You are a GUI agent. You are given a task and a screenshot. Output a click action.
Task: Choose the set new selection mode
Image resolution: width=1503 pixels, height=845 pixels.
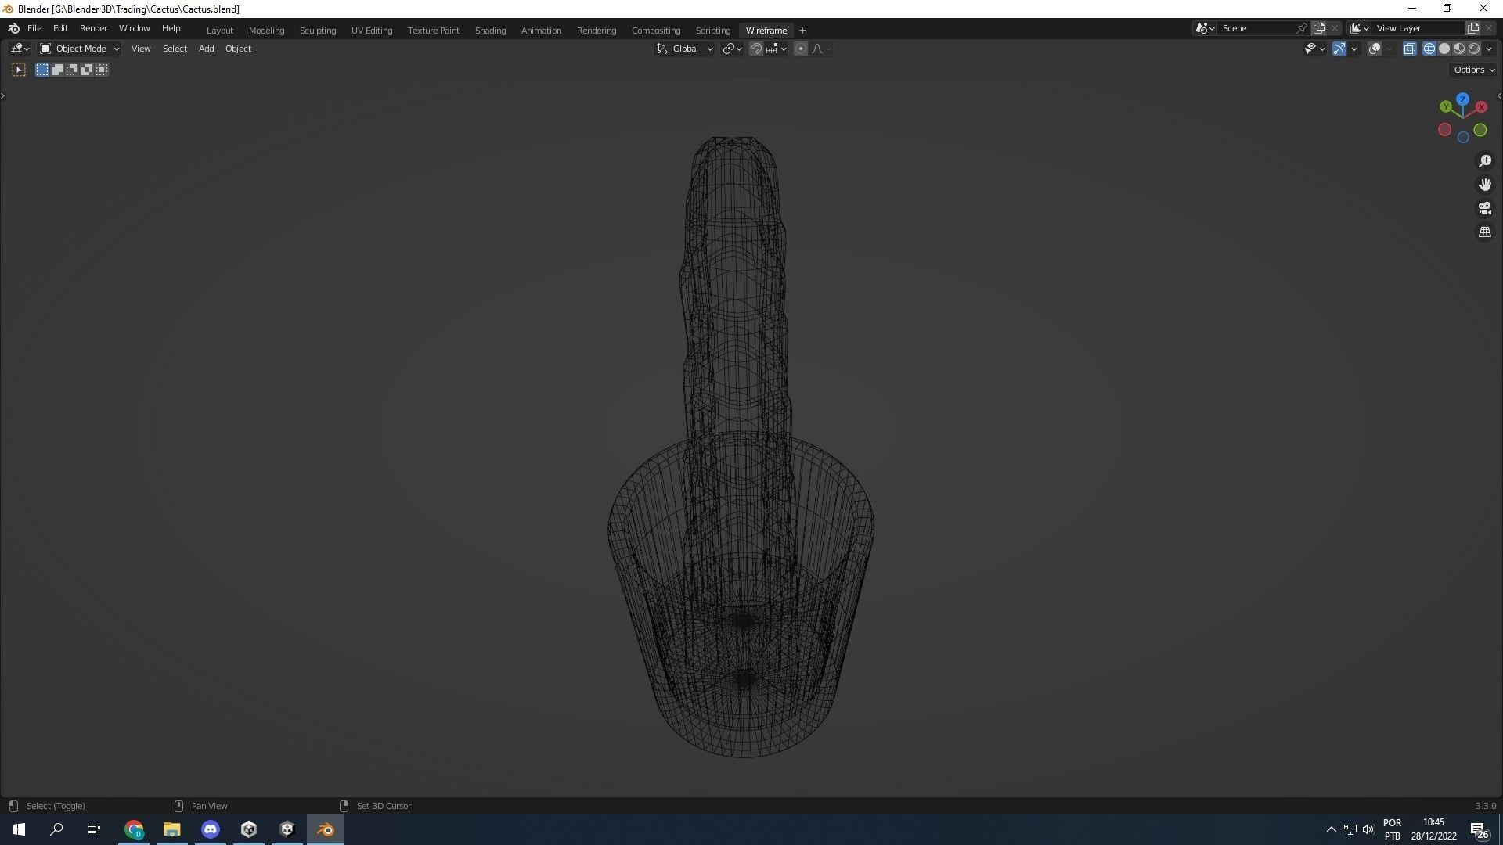[x=42, y=70]
